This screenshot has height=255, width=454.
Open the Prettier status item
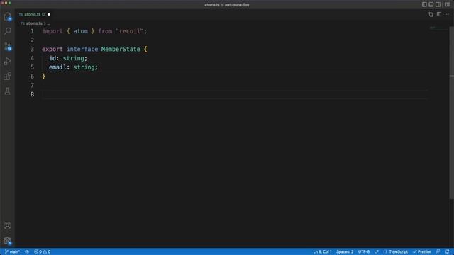pyautogui.click(x=422, y=252)
